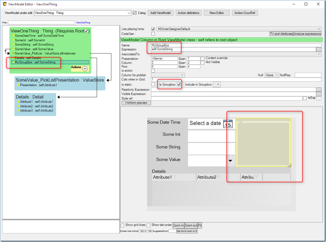Click the Fit button
Image resolution: width=326 pixels, height=242 pixels.
(x=200, y=225)
